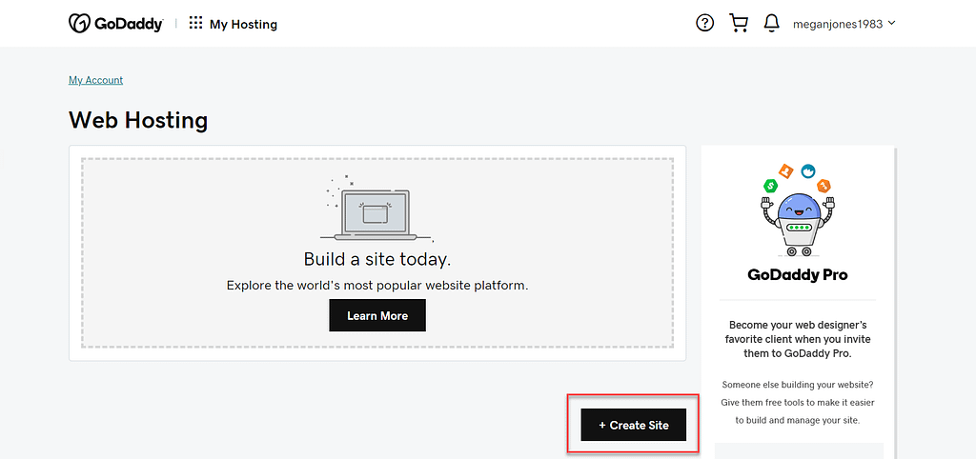Click the 'Become your web designer's favorite' text
This screenshot has width=976, height=459.
click(798, 339)
